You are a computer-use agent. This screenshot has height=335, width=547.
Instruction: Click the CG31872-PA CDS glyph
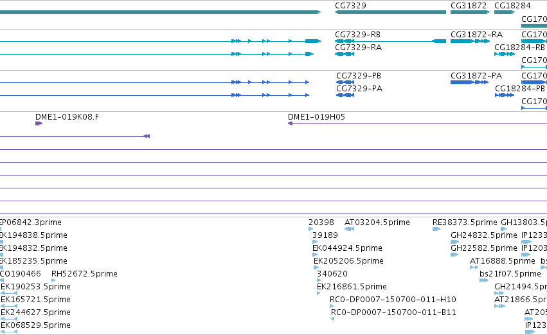click(x=470, y=82)
